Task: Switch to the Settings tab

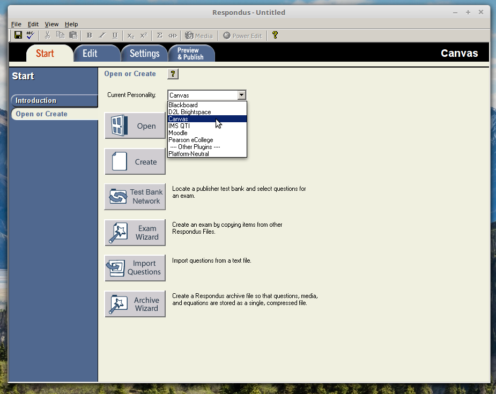Action: coord(144,54)
